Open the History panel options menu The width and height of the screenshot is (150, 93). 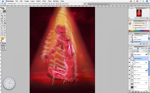tap(149, 34)
